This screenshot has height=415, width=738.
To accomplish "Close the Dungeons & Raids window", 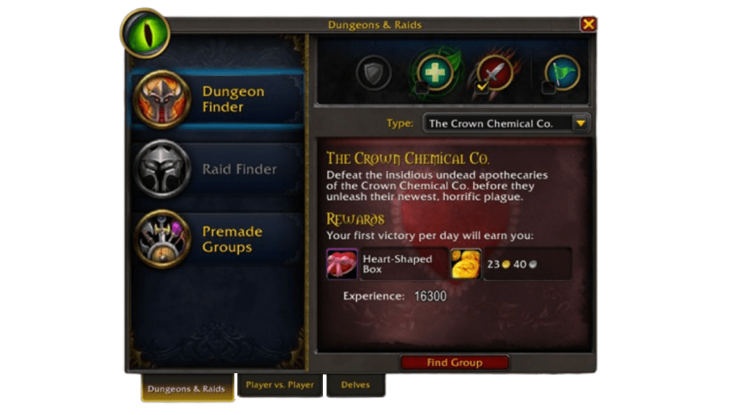I will [588, 24].
